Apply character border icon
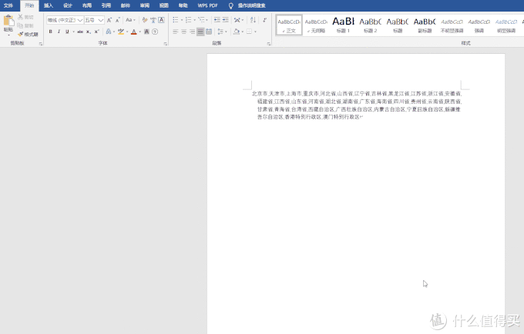Screen dimensions: 524x334 161,20
